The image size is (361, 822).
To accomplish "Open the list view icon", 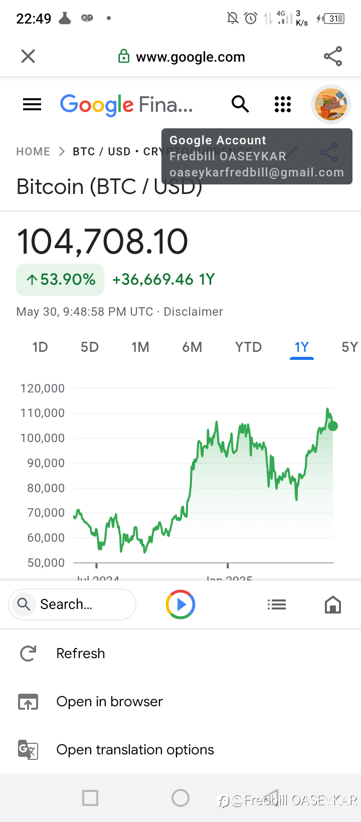I will (277, 604).
